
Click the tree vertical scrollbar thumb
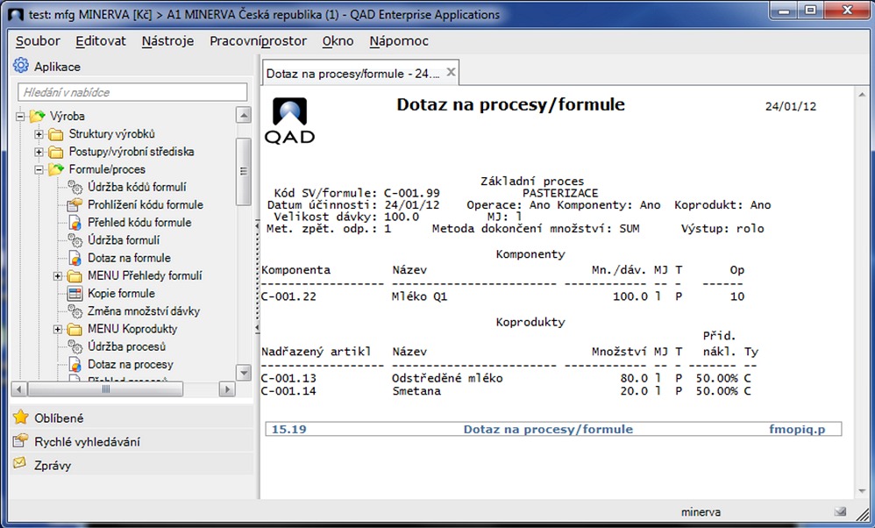[244, 171]
